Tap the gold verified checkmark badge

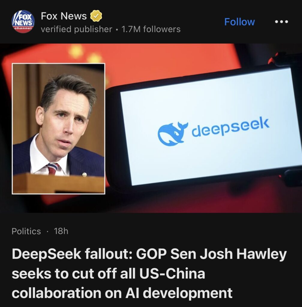[x=96, y=16]
